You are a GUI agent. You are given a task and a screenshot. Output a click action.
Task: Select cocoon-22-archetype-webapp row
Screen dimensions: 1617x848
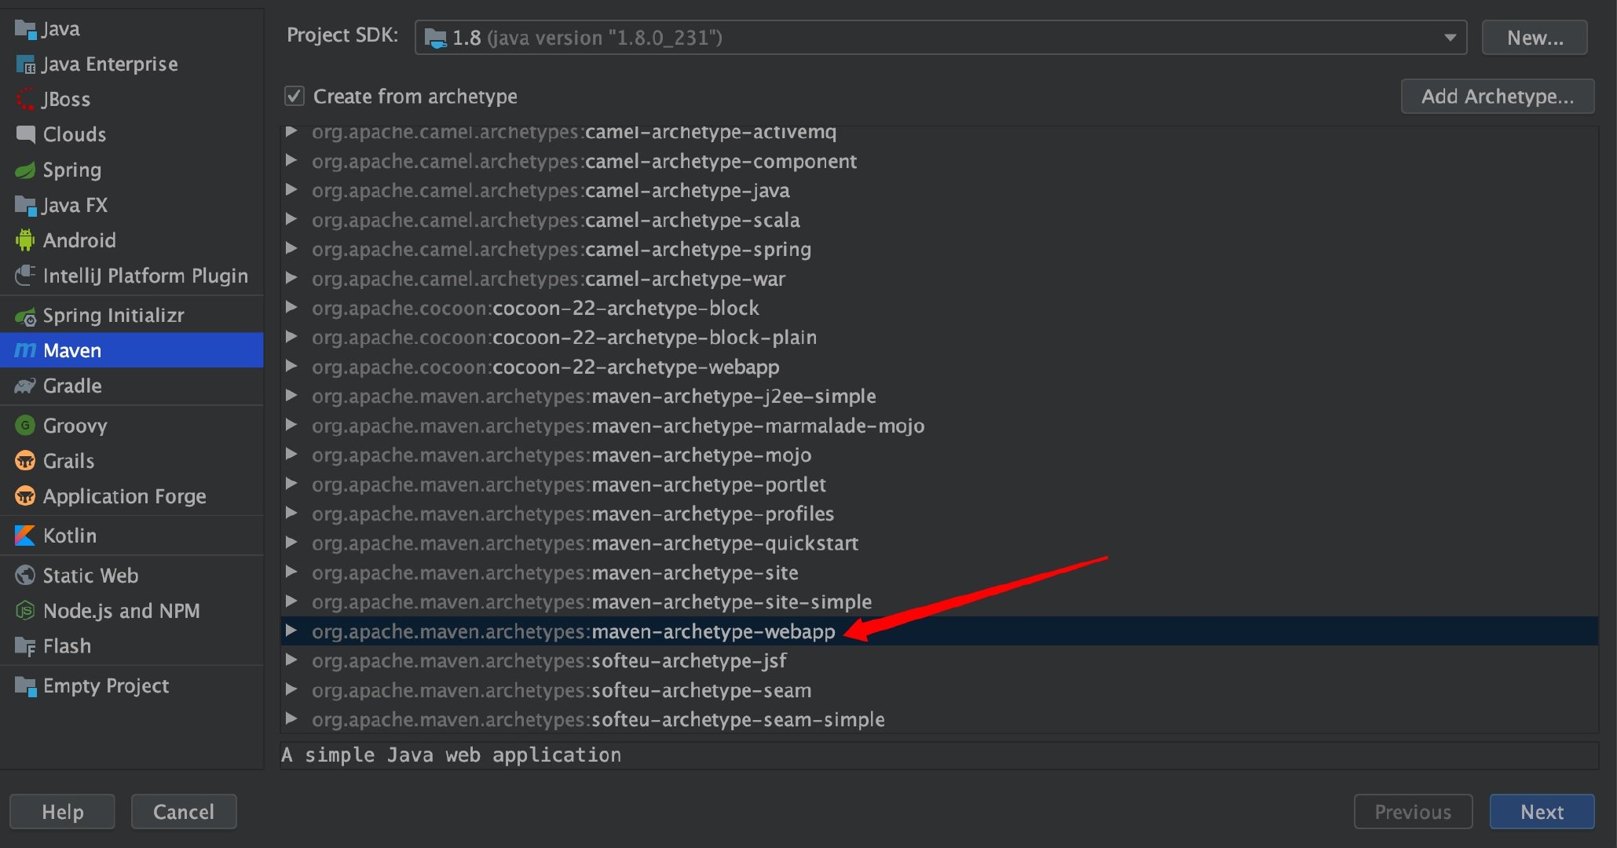(939, 367)
